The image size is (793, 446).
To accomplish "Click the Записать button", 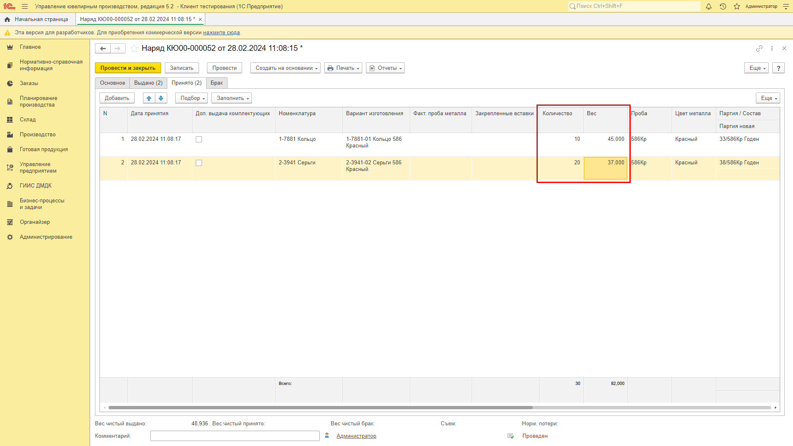I will [x=182, y=68].
